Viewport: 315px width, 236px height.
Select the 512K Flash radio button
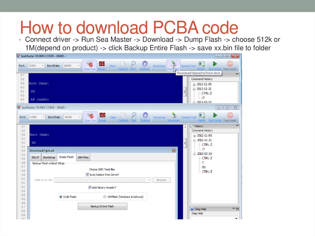click(61, 197)
